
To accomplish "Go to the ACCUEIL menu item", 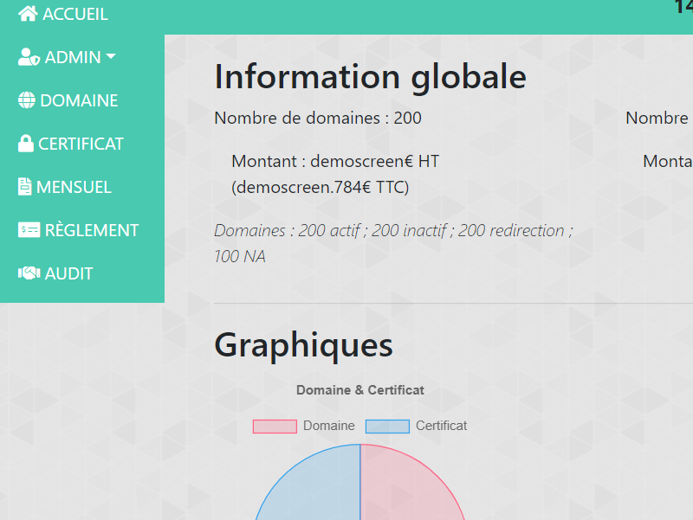I will pyautogui.click(x=75, y=14).
